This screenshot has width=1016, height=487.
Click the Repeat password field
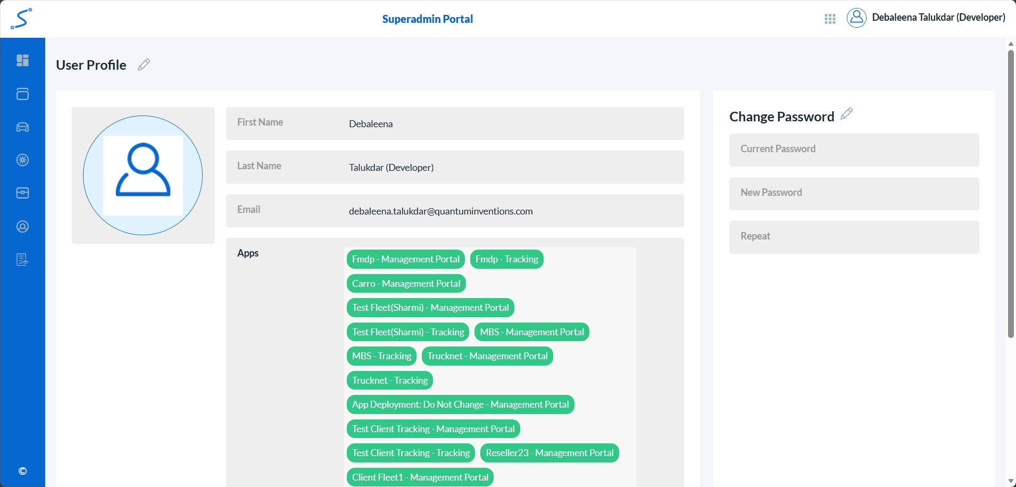pos(854,237)
